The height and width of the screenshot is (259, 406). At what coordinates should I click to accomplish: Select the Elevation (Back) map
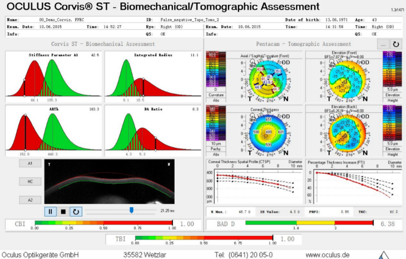pos(344,131)
